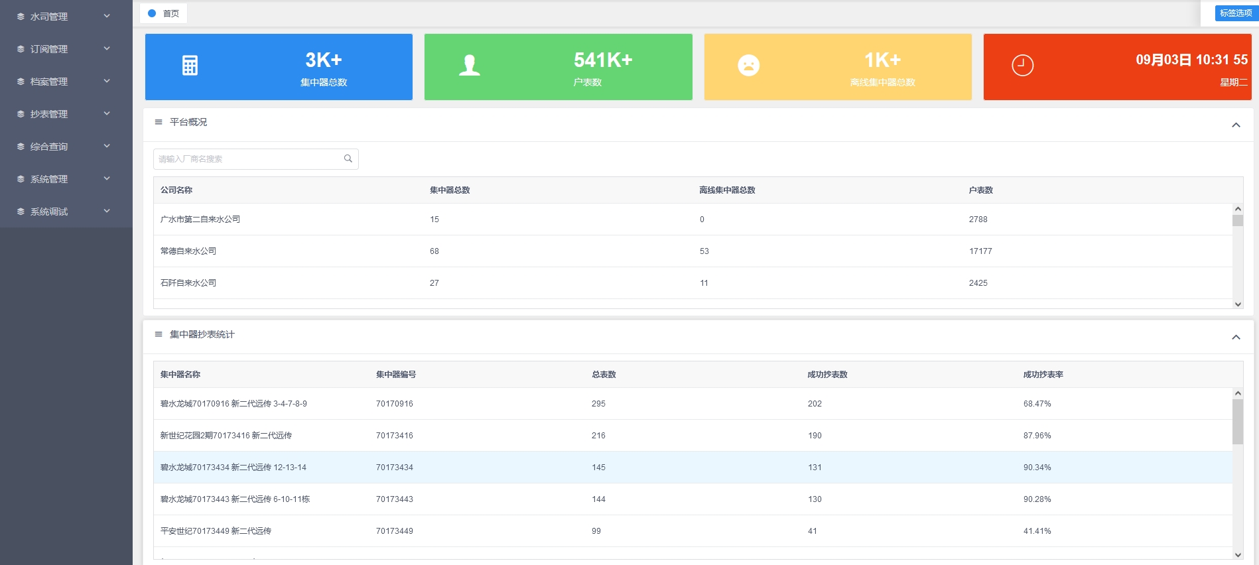
Task: Click up arrow of concentrator statistics scrollbar
Action: click(1238, 393)
